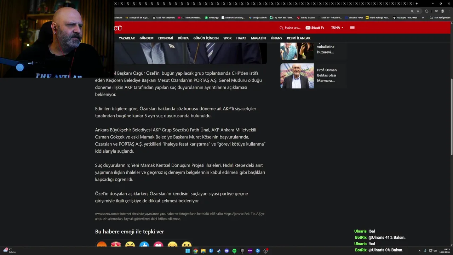Viewport: 453px width, 255px height.
Task: Open the volume speaker tray icon
Action: point(435,251)
